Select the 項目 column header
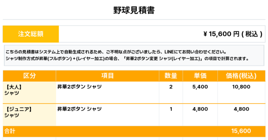This screenshot has width=268, height=140. 108,76
